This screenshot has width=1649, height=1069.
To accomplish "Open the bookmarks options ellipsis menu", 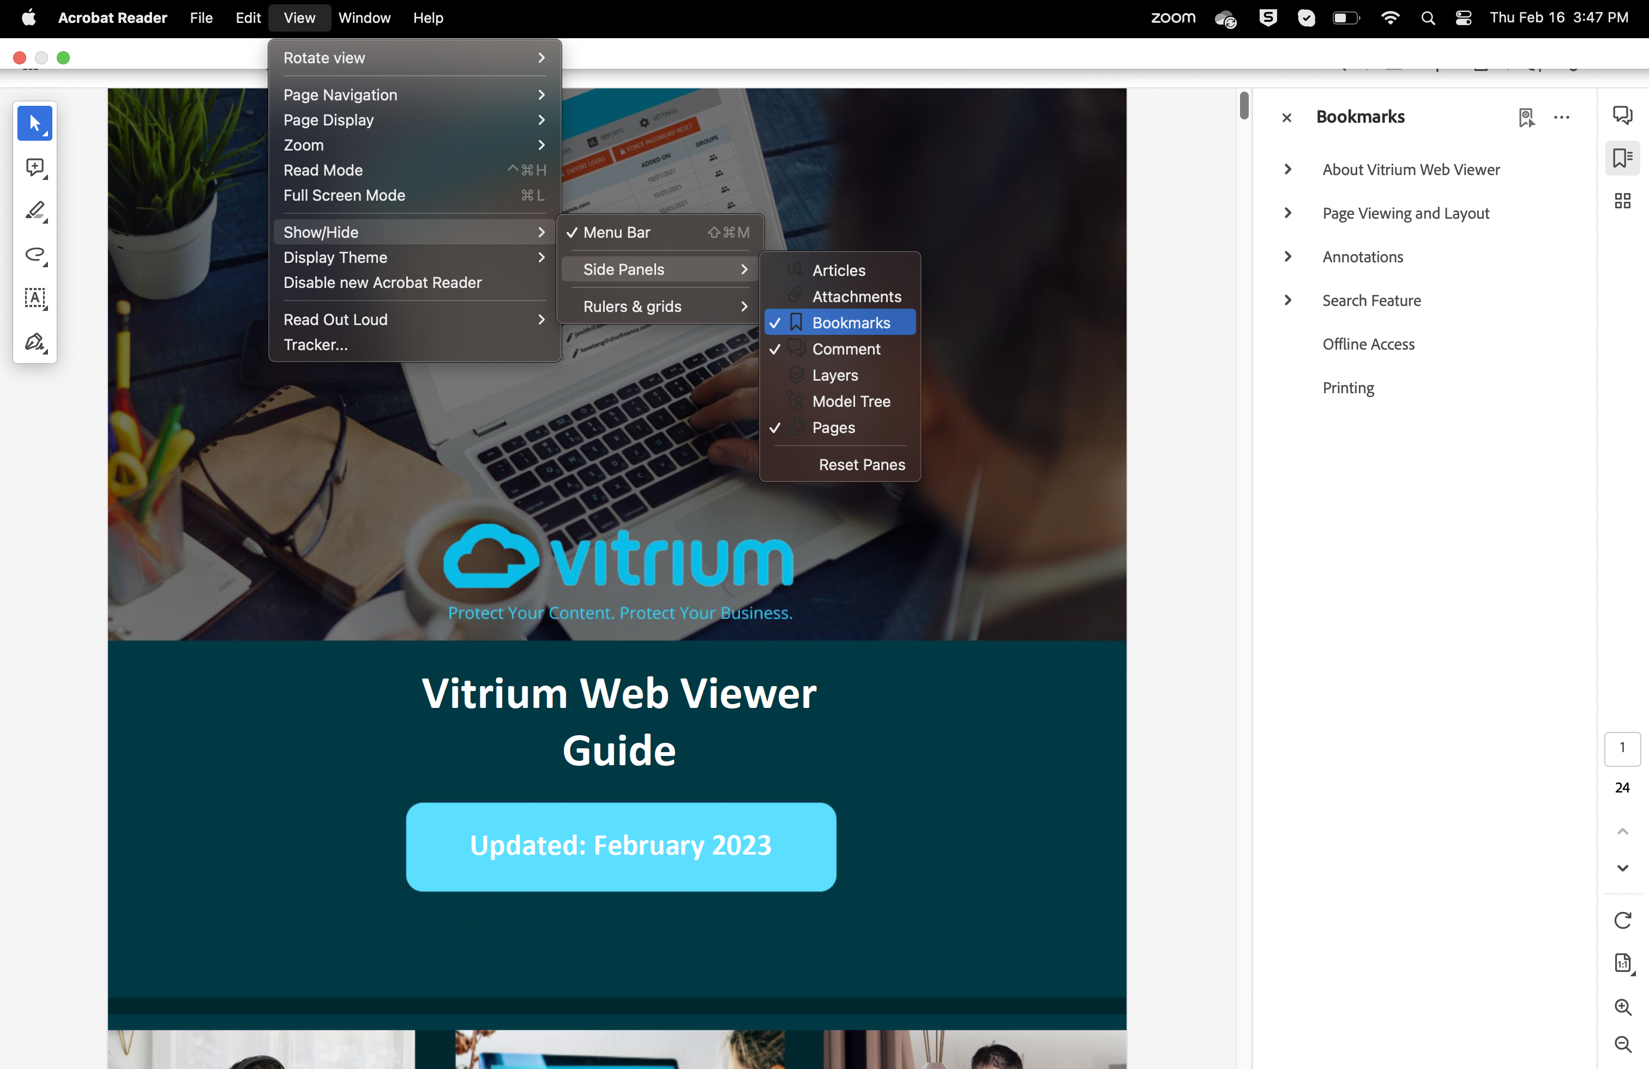I will [x=1562, y=117].
